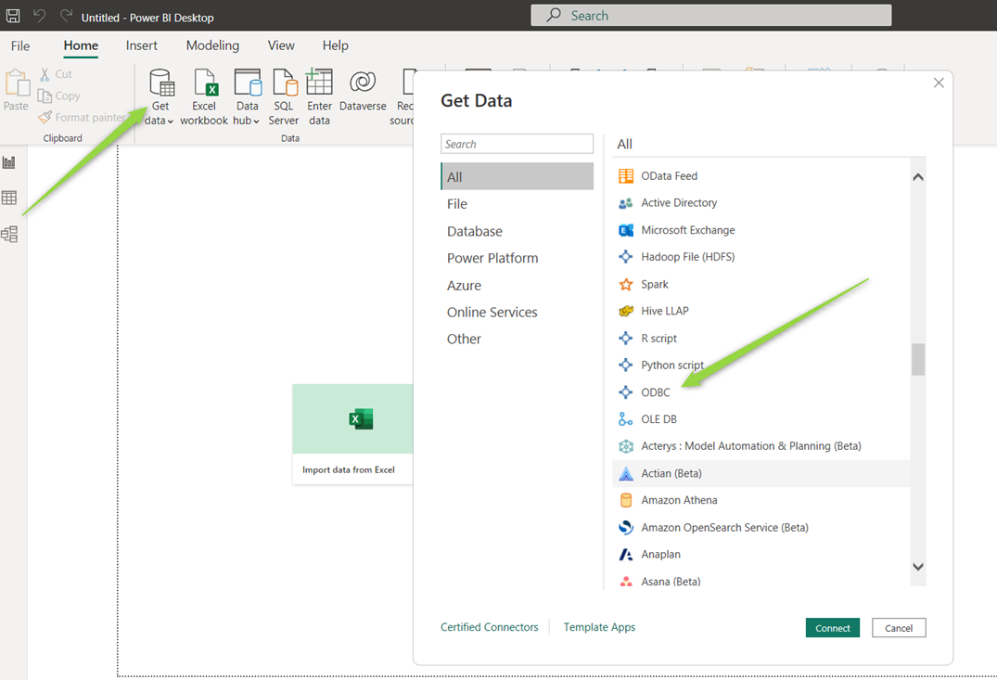997x680 pixels.
Task: Click the title bar Search box
Action: 710,15
